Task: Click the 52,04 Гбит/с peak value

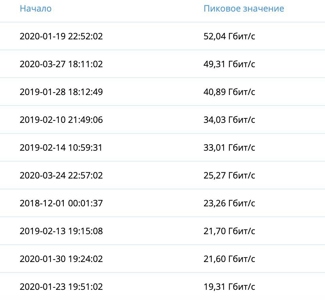Action: (229, 36)
